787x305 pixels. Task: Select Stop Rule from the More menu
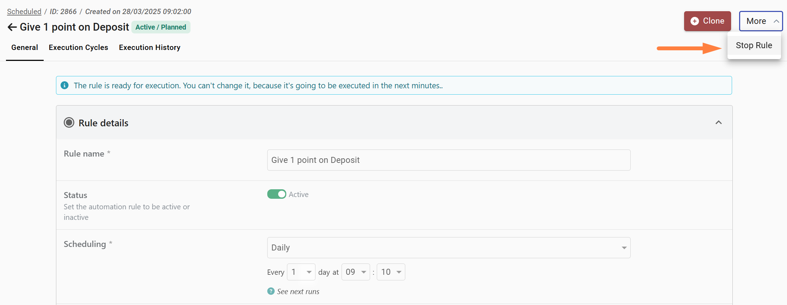pyautogui.click(x=754, y=45)
